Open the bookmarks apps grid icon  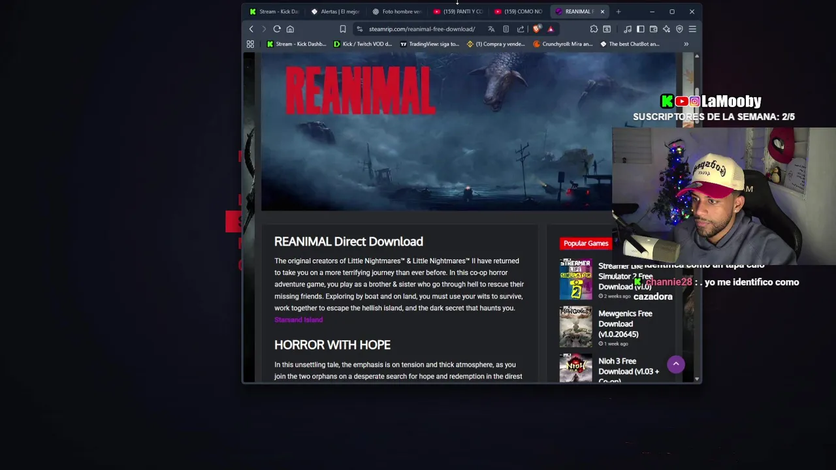point(250,44)
